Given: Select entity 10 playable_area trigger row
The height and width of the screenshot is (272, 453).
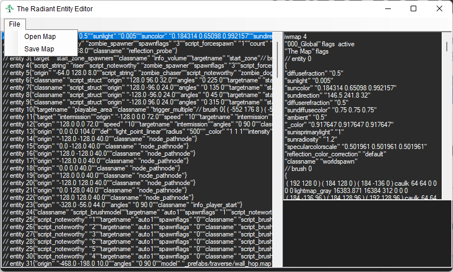Looking at the screenshot, I should 137,109.
